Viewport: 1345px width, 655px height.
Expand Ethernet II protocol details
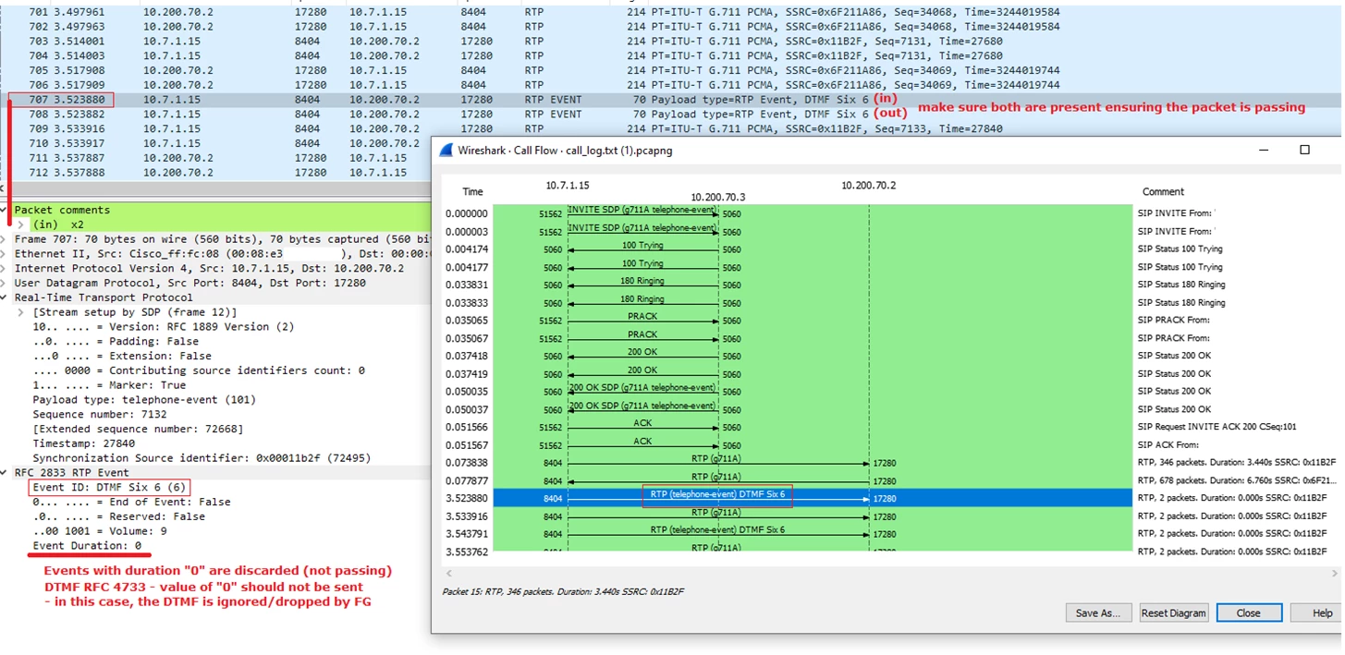(x=6, y=254)
